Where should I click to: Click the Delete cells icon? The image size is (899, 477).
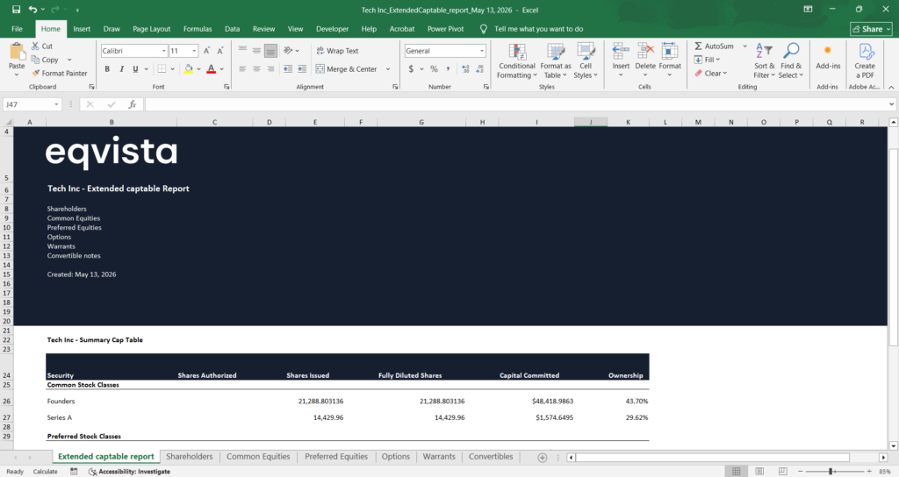(645, 52)
